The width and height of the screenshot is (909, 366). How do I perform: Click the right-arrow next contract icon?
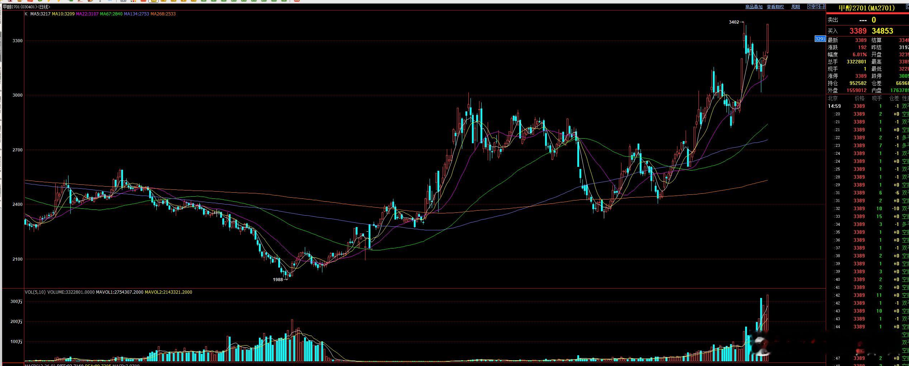point(816,6)
